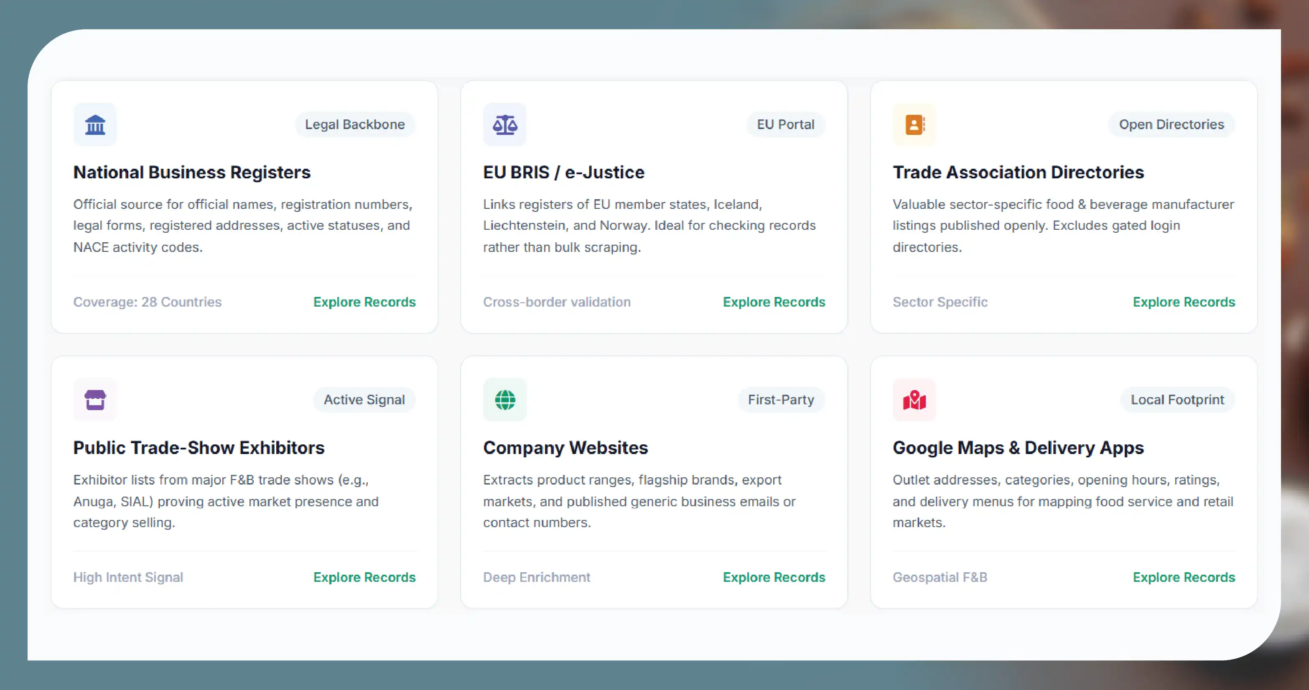This screenshot has width=1309, height=690.
Task: Click the 'Geospatial F&B' label
Action: (940, 577)
